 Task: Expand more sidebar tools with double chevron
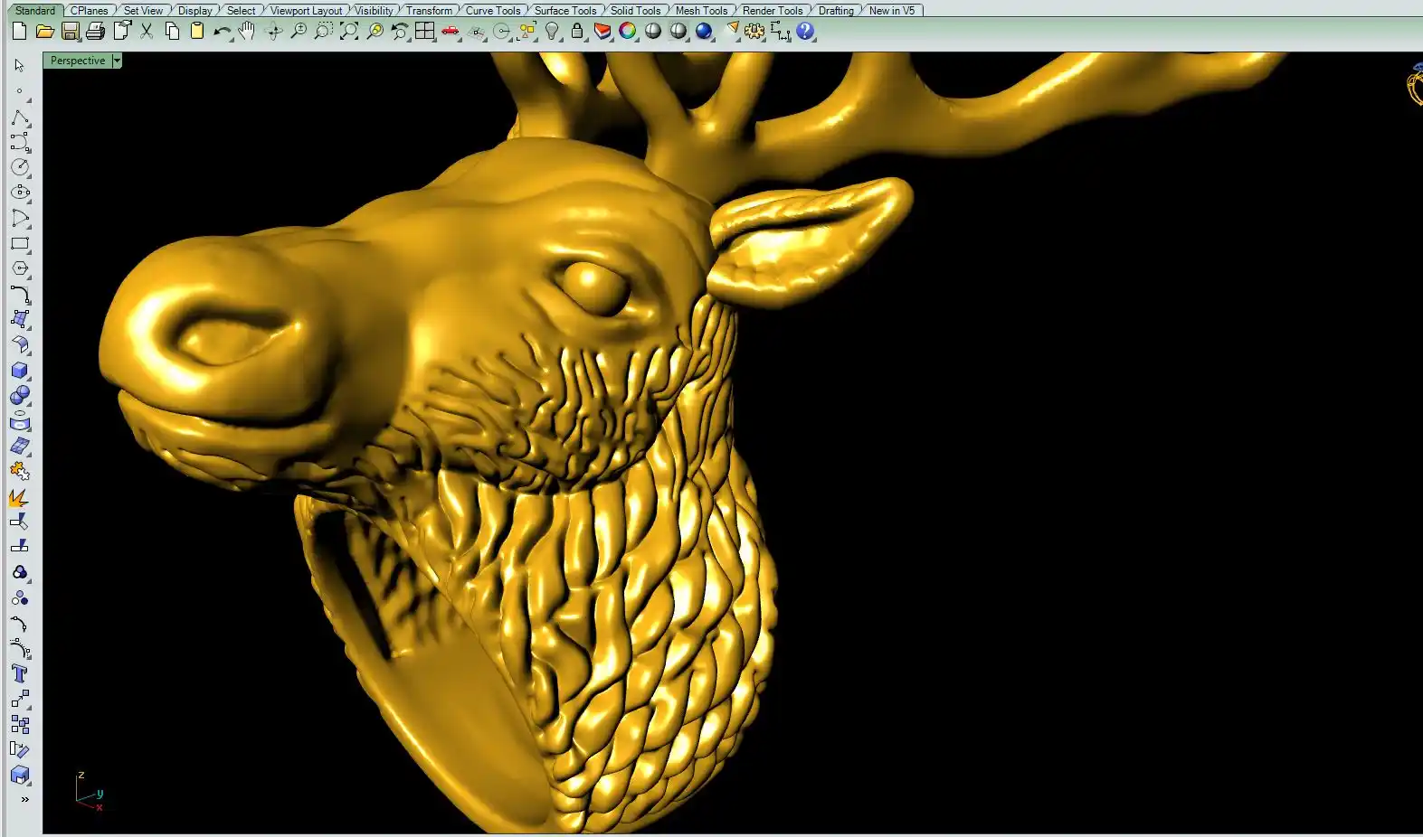[x=24, y=799]
